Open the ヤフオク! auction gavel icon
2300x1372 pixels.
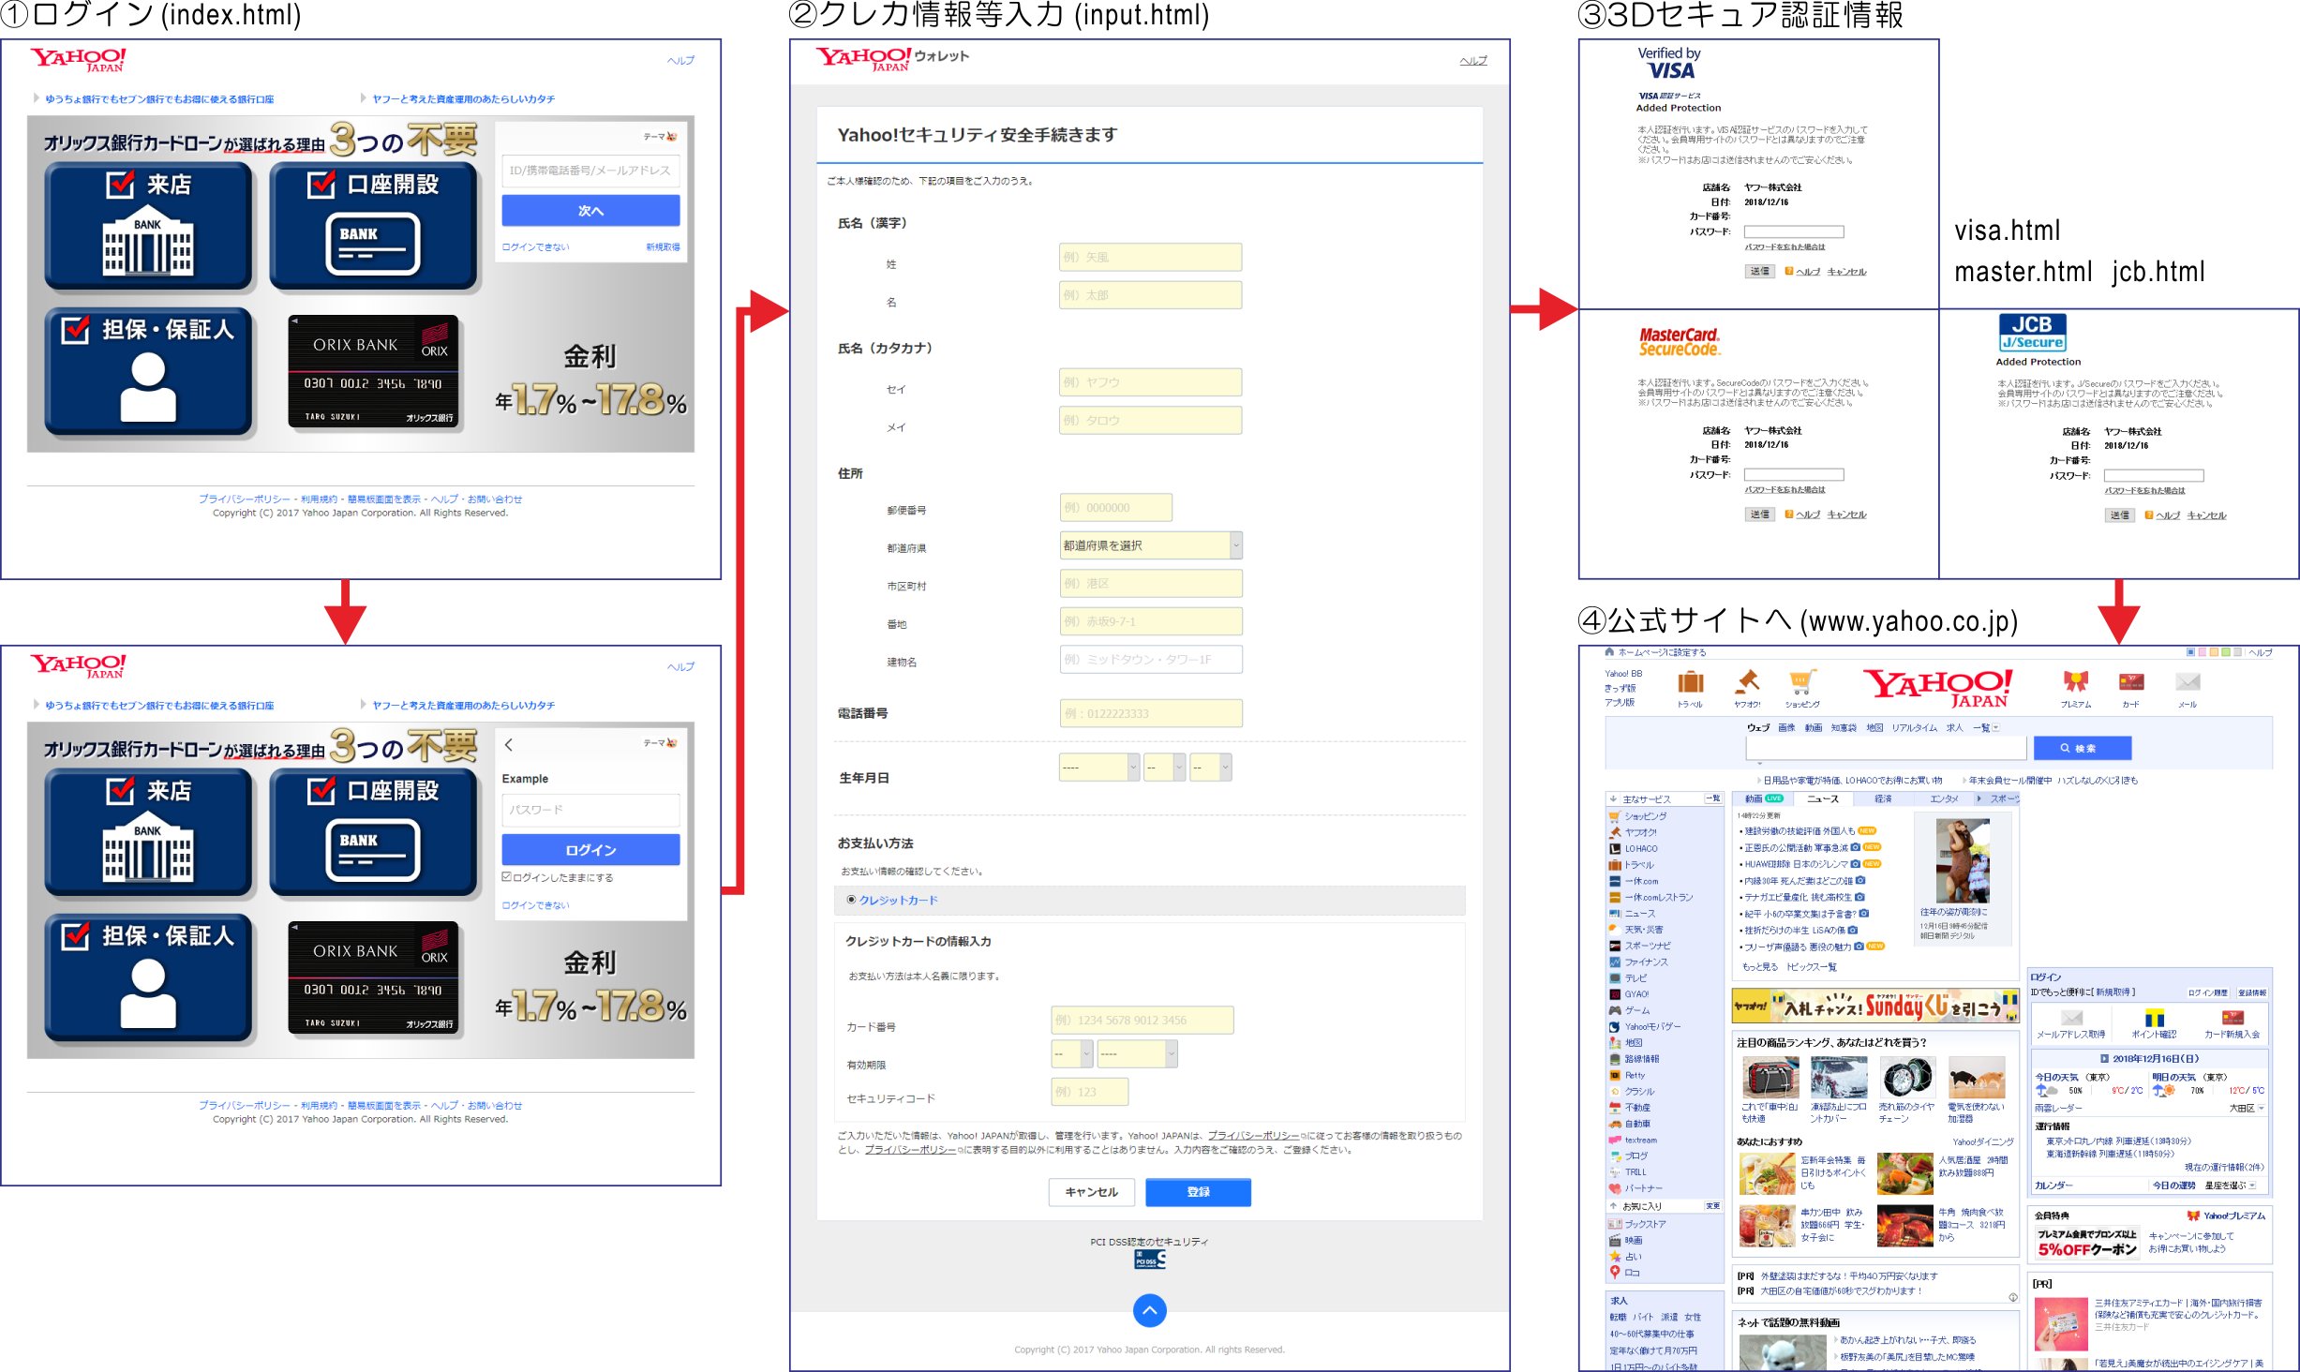[1747, 682]
